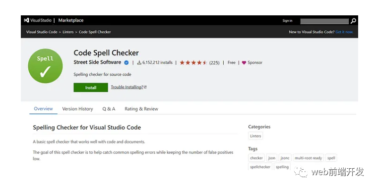Select the json tag
This screenshot has height=188, width=376.
[272, 158]
